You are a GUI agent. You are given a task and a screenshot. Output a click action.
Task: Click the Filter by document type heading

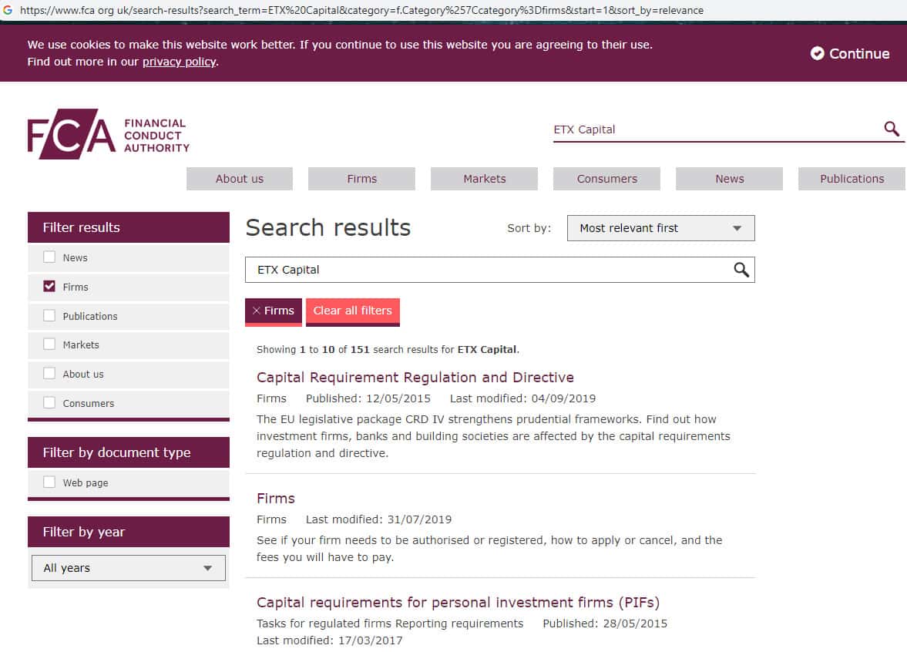tap(129, 452)
